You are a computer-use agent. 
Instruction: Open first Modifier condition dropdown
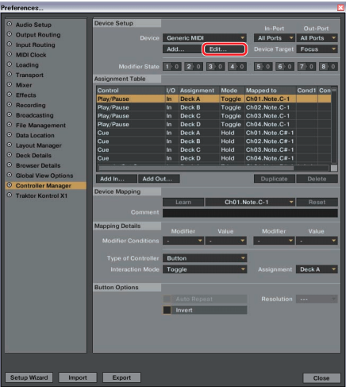pos(183,241)
